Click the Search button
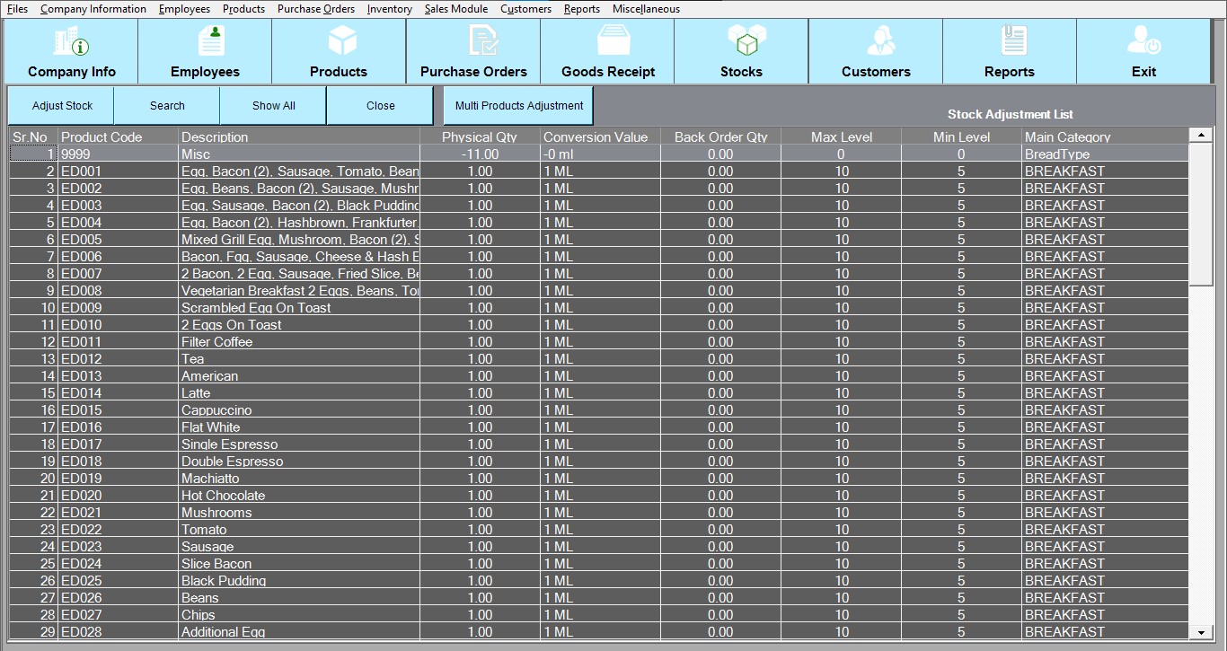The width and height of the screenshot is (1227, 651). 167,106
